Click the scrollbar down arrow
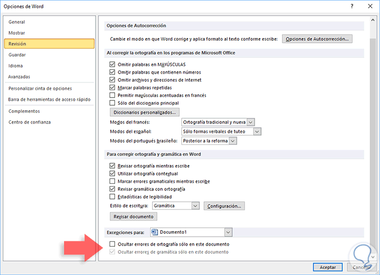Viewport: 380px width, 275px height. pyautogui.click(x=373, y=257)
